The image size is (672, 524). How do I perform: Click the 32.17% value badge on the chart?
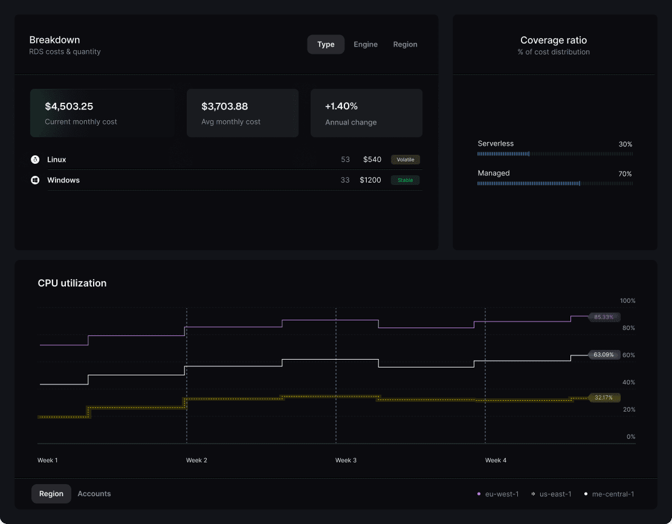[x=604, y=398]
